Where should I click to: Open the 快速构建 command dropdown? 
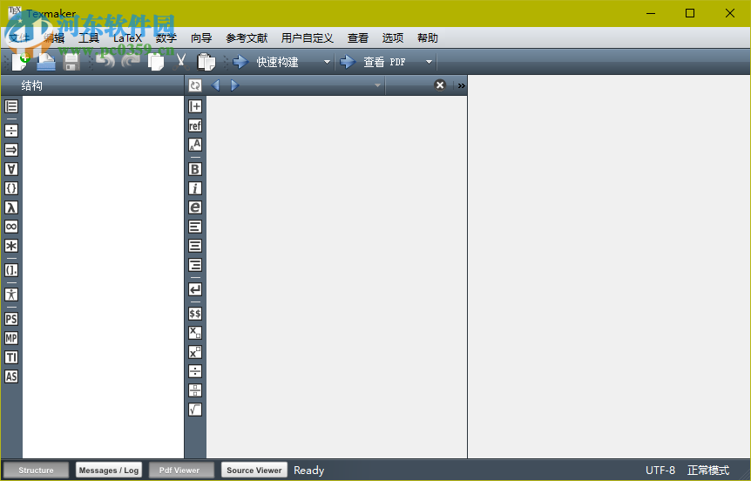(327, 62)
